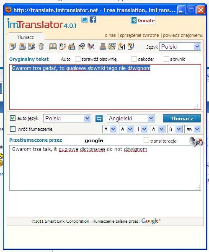Viewport: 209px width, 252px height.
Task: Open the Angielski target language dropdown
Action: pyautogui.click(x=131, y=118)
